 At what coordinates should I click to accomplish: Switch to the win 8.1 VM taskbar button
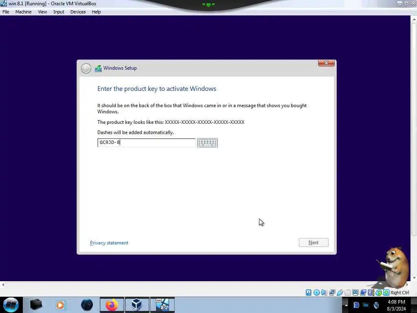pos(162,305)
